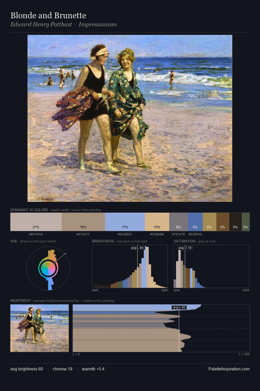
Task: Click the 'L = 100' axis label
Action: [x=244, y=354]
